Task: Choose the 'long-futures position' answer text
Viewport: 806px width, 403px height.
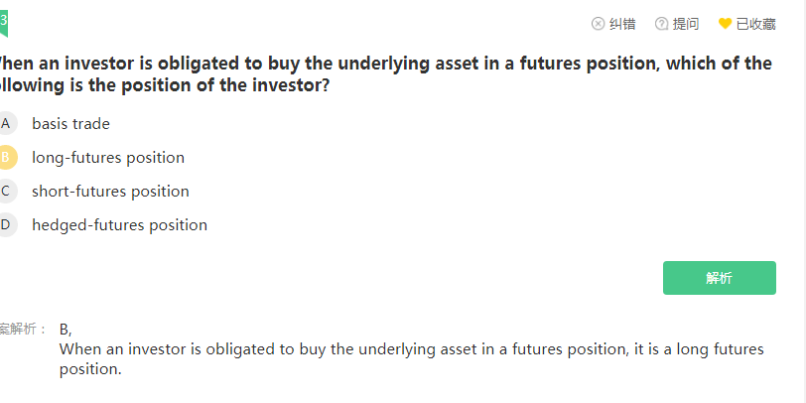Action: (x=108, y=158)
